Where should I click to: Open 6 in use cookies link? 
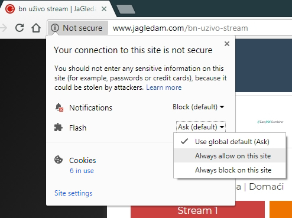[x=82, y=171]
